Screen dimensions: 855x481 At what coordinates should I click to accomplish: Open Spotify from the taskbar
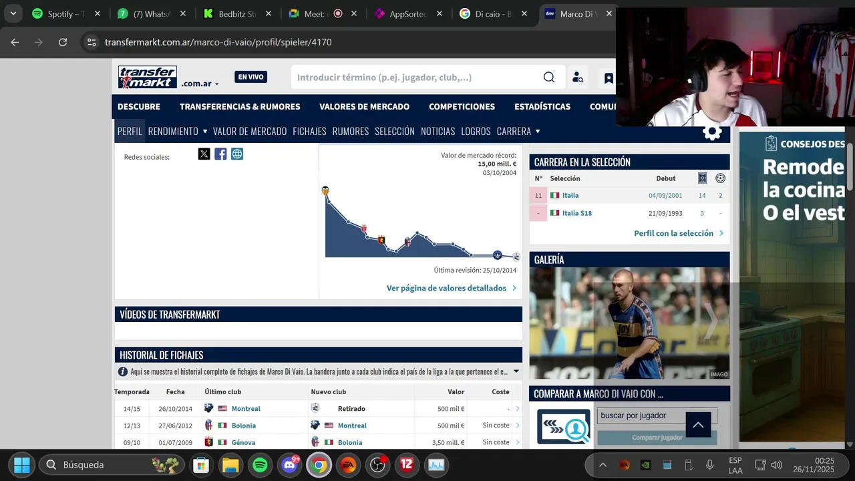coord(260,465)
